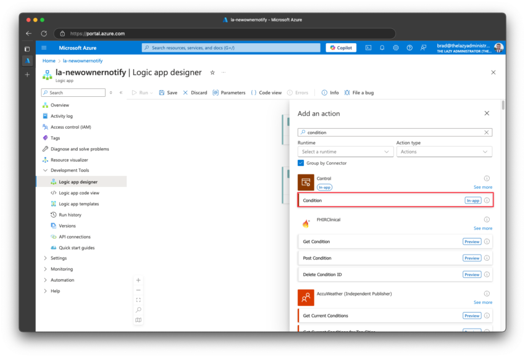Toggle the resource menu expand-collapse arrows
Image resolution: width=525 pixels, height=357 pixels.
tap(111, 92)
